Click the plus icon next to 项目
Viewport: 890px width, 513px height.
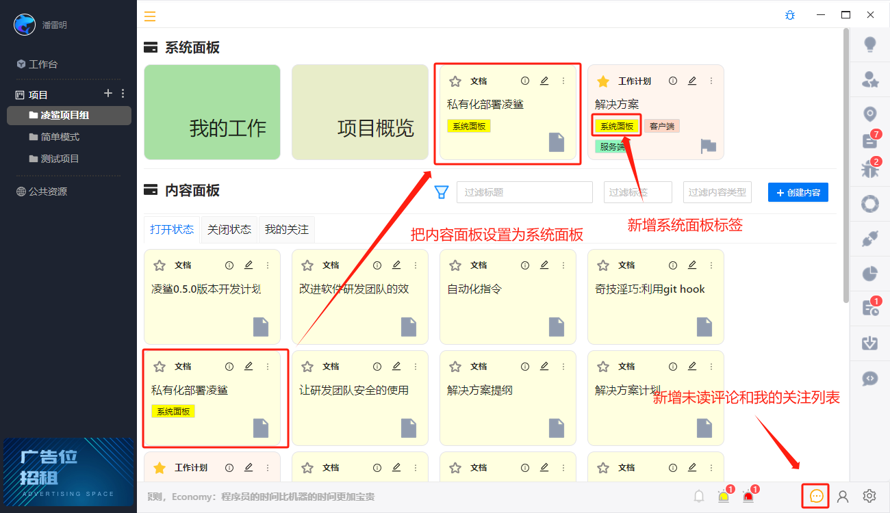pyautogui.click(x=108, y=93)
